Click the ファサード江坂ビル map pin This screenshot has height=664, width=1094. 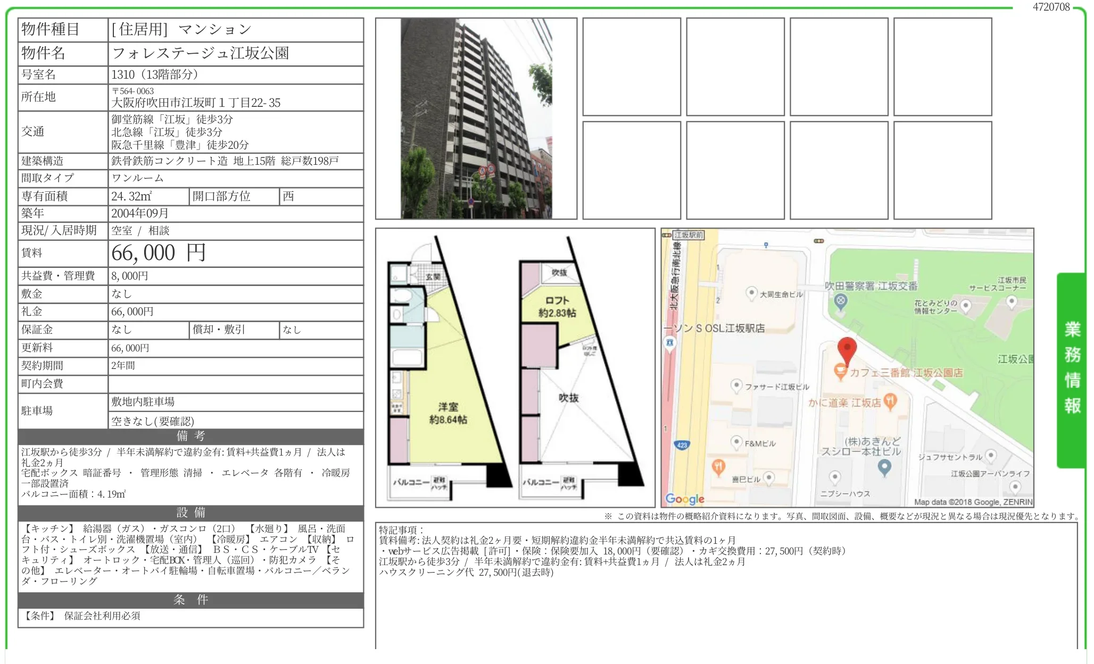pos(737,384)
